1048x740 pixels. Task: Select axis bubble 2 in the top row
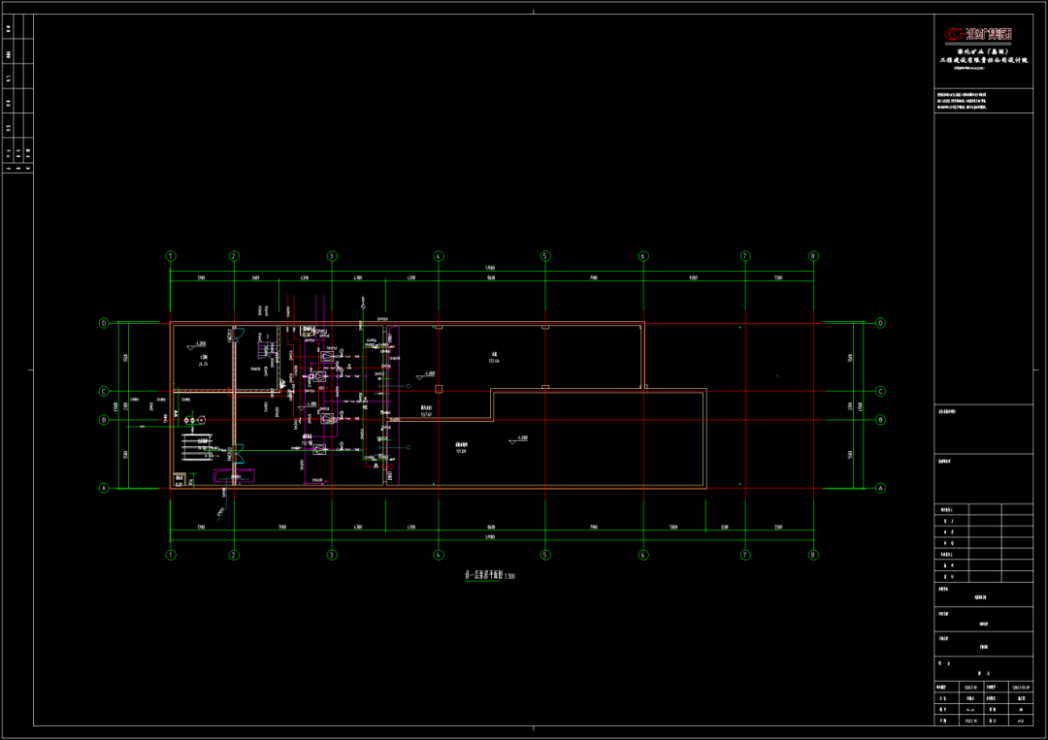[x=234, y=256]
